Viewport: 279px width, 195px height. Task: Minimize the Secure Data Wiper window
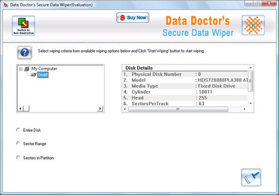[249, 3]
